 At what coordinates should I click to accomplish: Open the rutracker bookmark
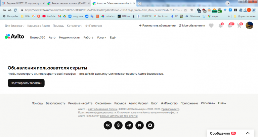108,16
